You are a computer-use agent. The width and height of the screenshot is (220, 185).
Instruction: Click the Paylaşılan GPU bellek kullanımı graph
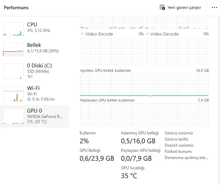[x=144, y=115]
